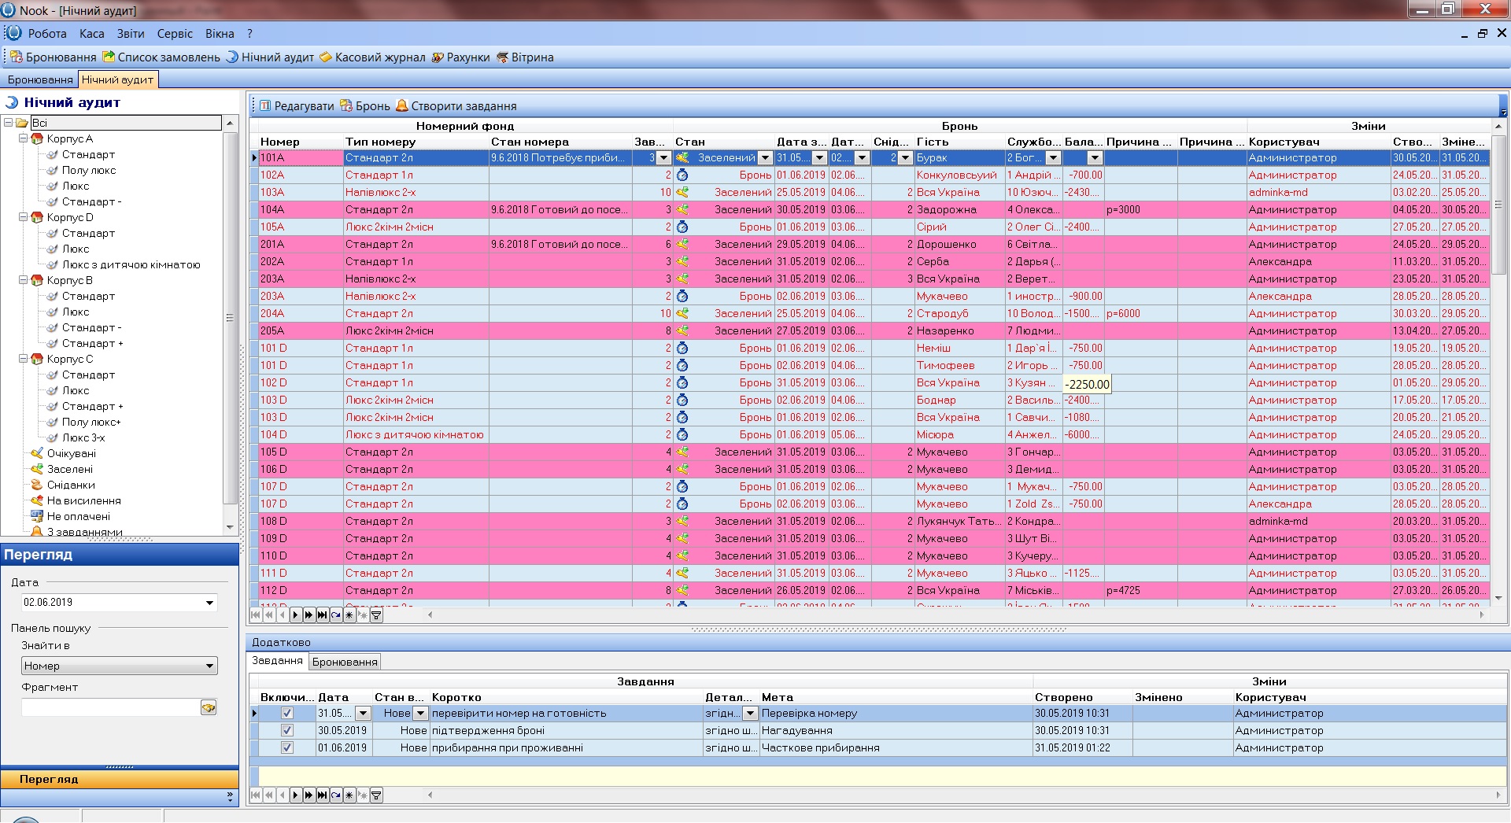Collapse the Корпус D tree node

[24, 218]
